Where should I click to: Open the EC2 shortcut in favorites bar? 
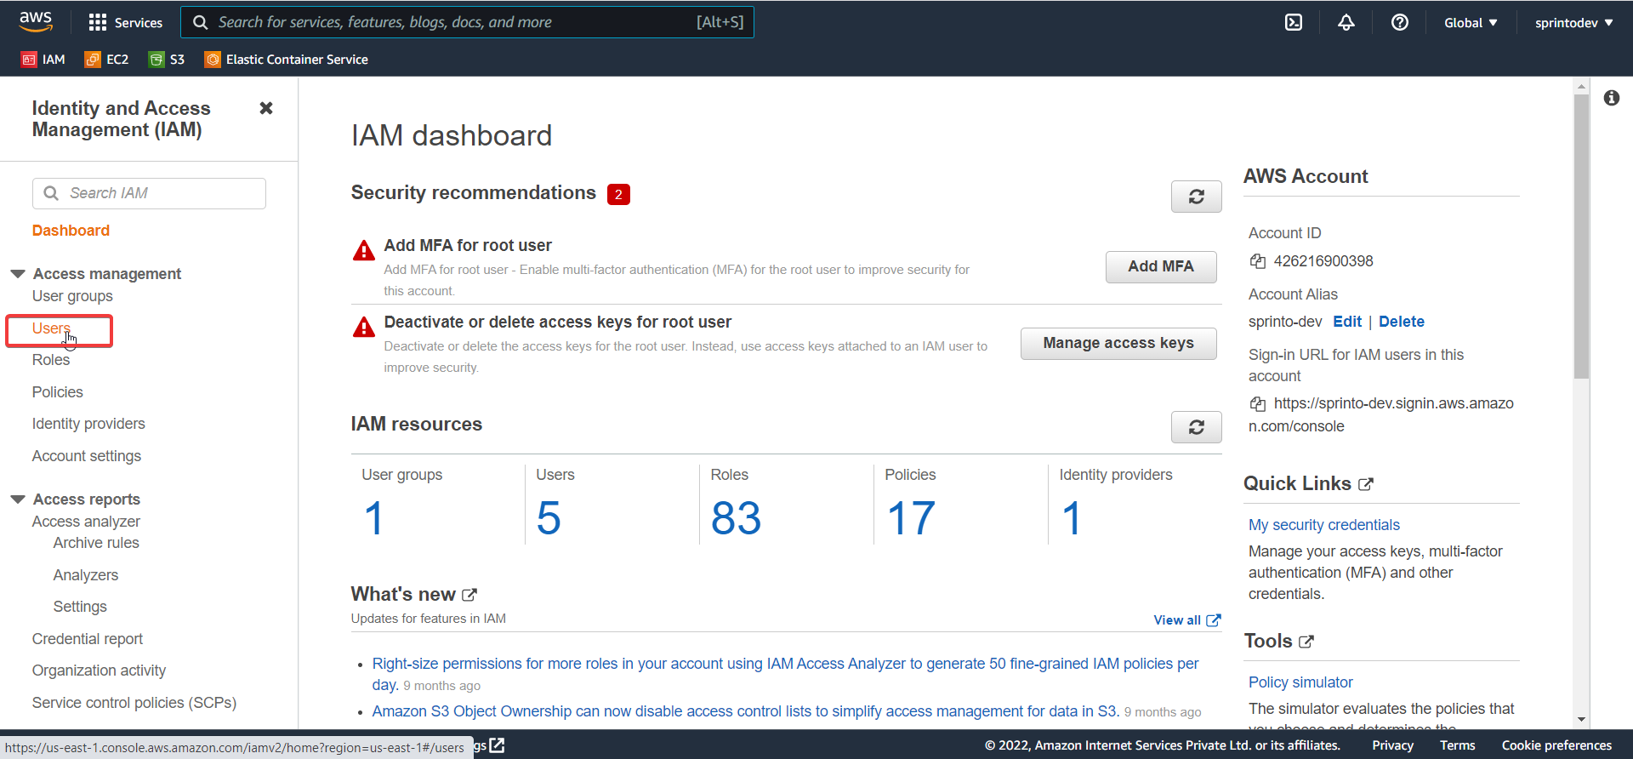107,60
